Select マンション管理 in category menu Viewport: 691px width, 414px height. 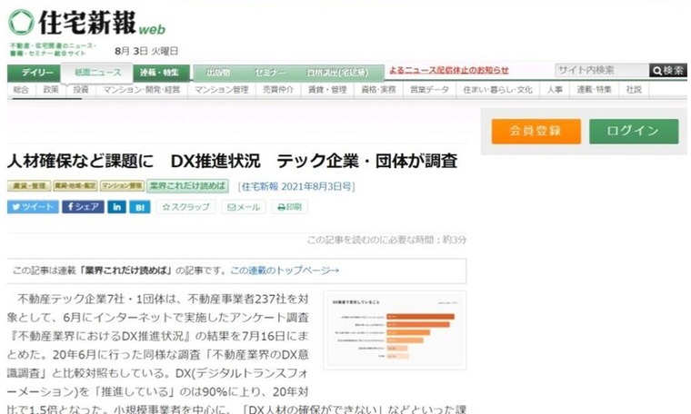tap(221, 90)
